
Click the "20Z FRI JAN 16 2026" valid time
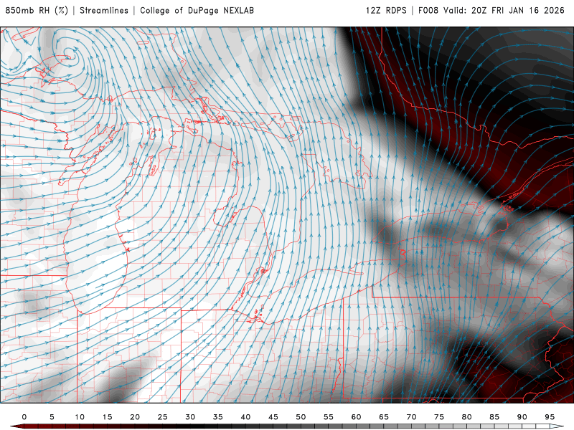click(x=518, y=11)
